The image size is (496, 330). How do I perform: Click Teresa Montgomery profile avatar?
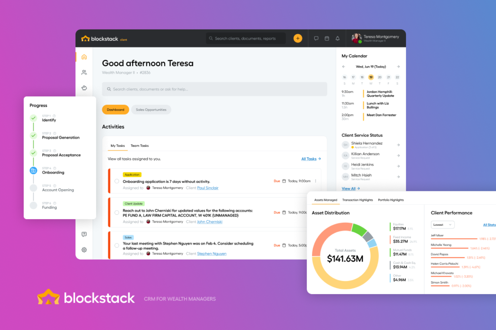pos(356,38)
